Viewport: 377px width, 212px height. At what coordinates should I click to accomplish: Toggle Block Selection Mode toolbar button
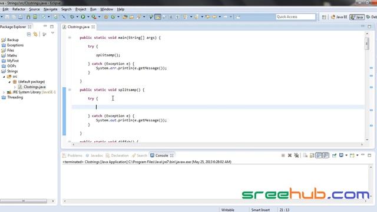point(171,16)
